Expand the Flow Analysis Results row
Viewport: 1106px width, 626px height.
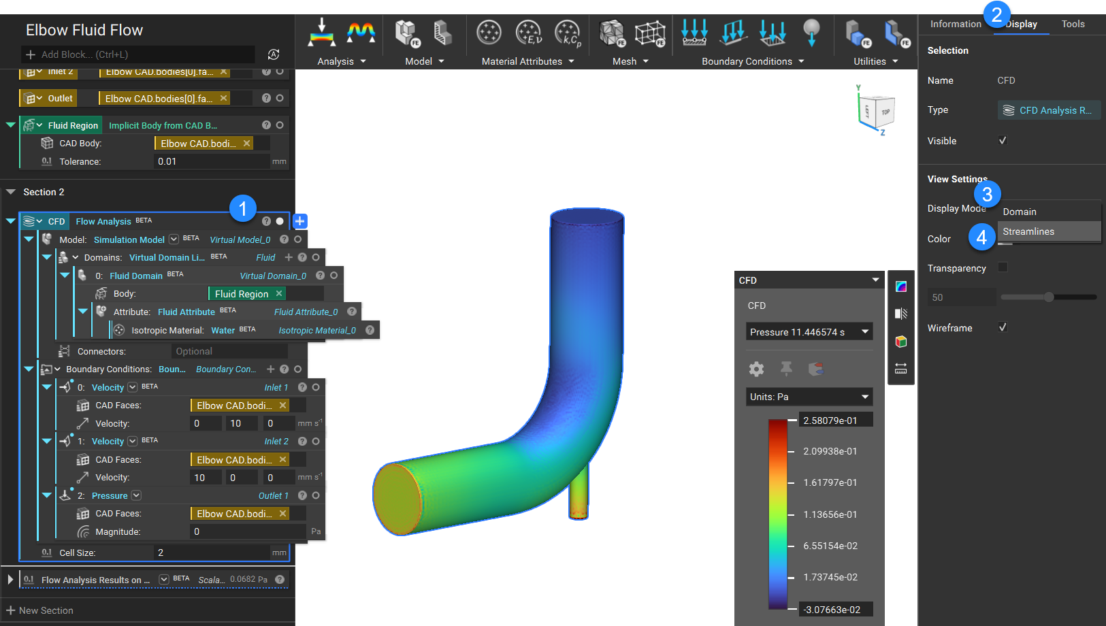(x=10, y=580)
